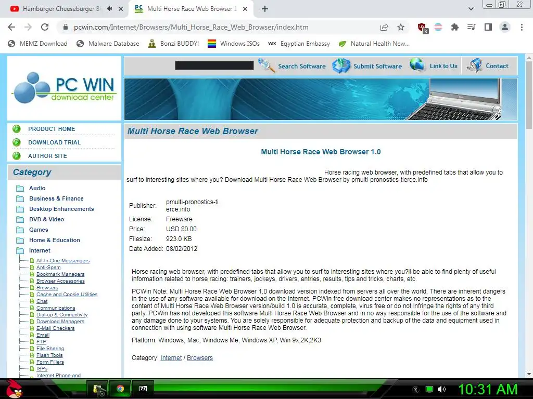Close the Multi Horse Race Web Browser tab
This screenshot has height=399, width=533.
(x=245, y=9)
